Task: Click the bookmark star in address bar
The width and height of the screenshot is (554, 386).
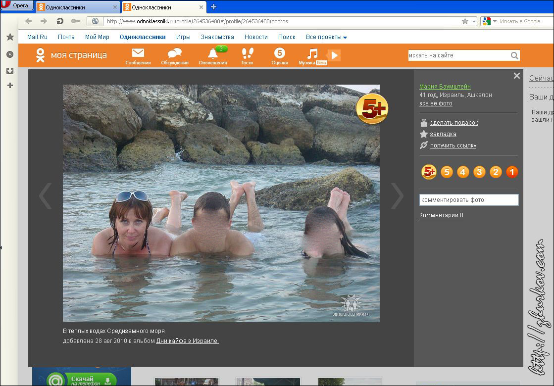Action: (465, 21)
